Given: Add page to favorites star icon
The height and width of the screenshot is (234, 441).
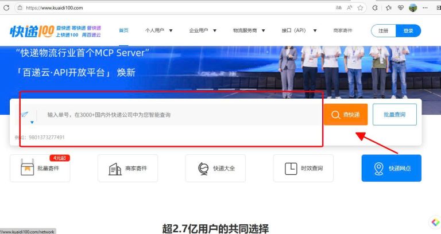Looking at the screenshot, I should pyautogui.click(x=361, y=8).
